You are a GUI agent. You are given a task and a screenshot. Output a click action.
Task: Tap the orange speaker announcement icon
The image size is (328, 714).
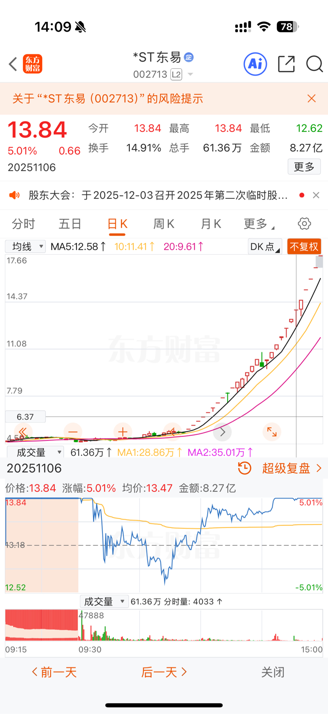(x=15, y=195)
